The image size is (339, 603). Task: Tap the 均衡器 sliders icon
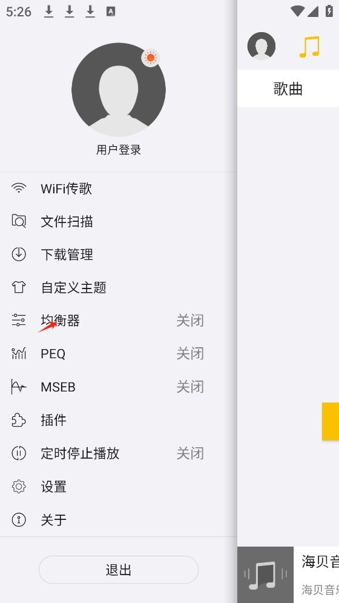click(18, 321)
